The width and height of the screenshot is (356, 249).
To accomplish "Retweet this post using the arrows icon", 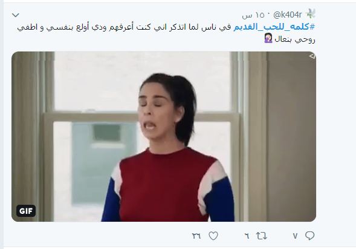I will [x=262, y=236].
